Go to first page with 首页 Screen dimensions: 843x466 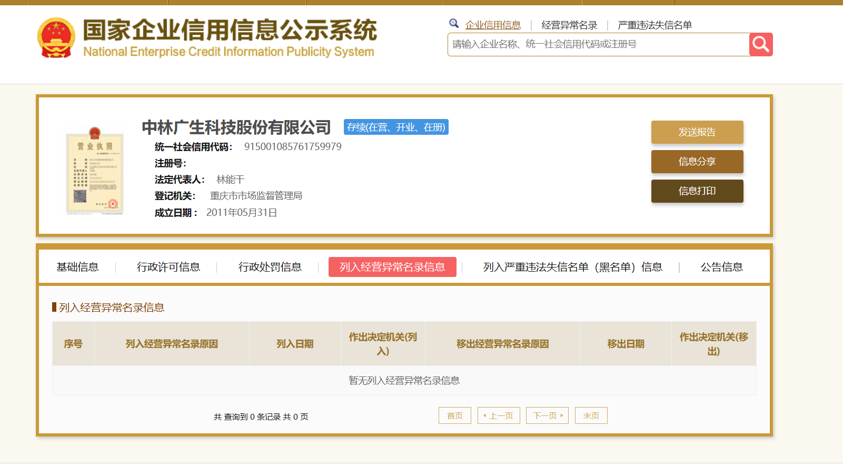tap(455, 415)
